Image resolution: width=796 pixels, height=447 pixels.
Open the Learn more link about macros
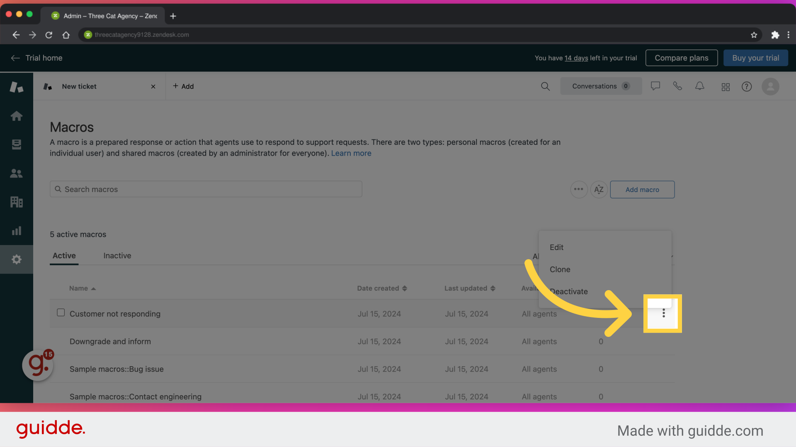351,153
